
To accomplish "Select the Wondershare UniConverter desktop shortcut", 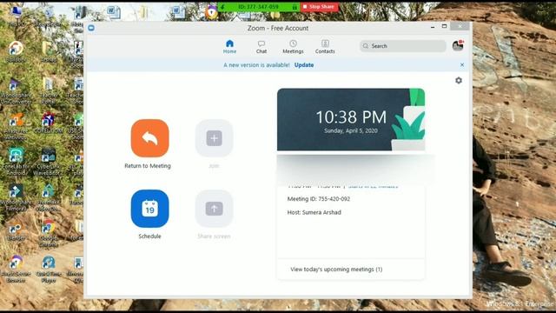I will 16,90.
